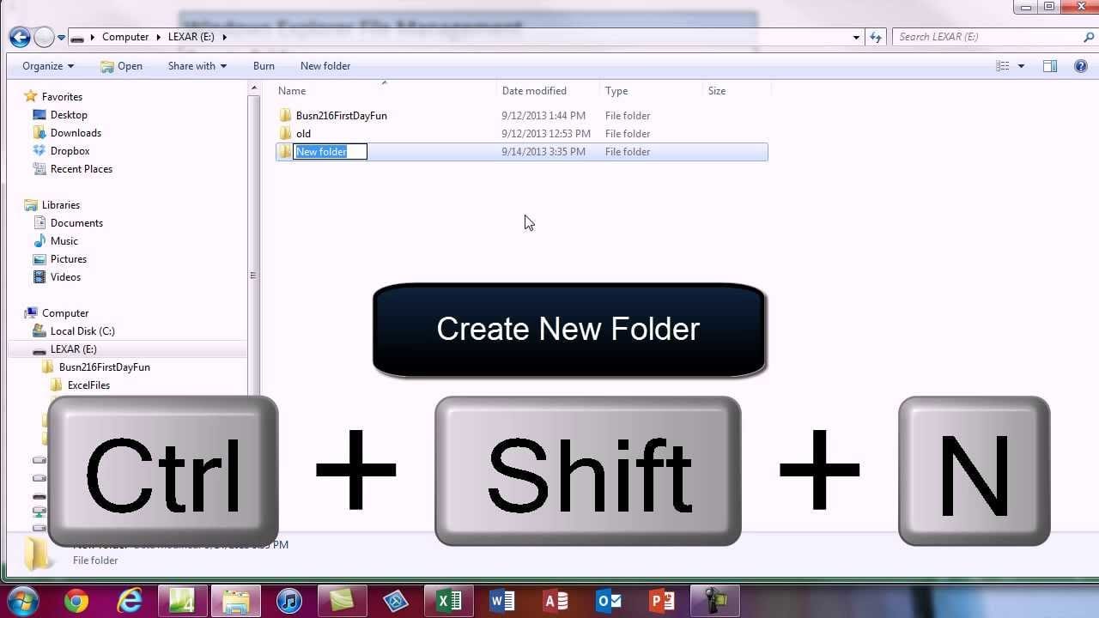Click the Windows Start orb
Image resolution: width=1099 pixels, height=618 pixels.
coord(22,601)
